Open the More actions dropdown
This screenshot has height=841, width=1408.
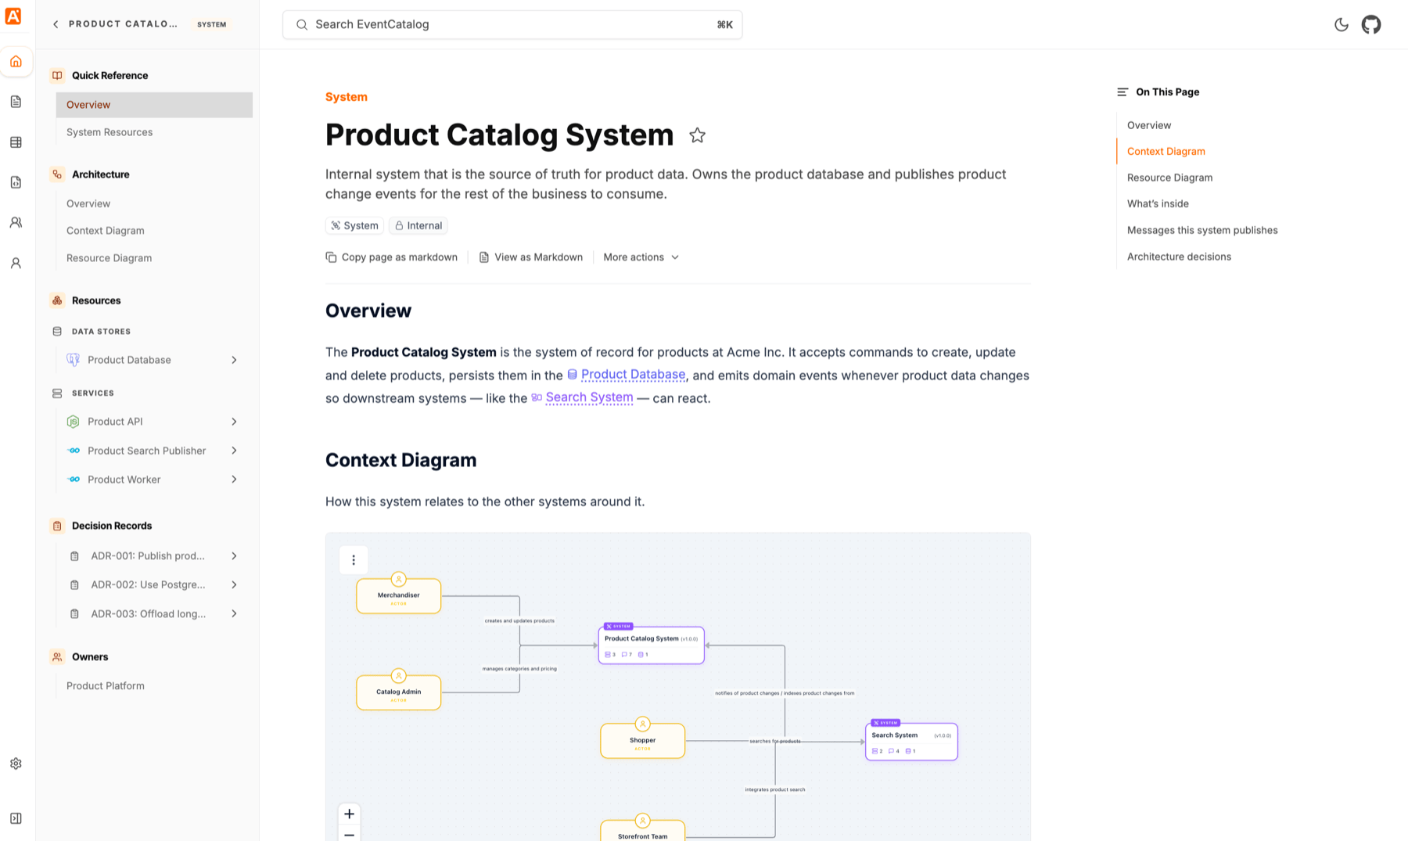point(641,257)
